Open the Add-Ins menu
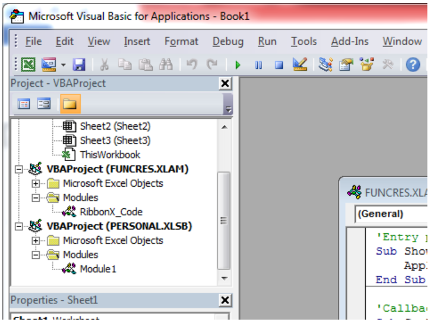This screenshot has width=430, height=323. point(350,42)
